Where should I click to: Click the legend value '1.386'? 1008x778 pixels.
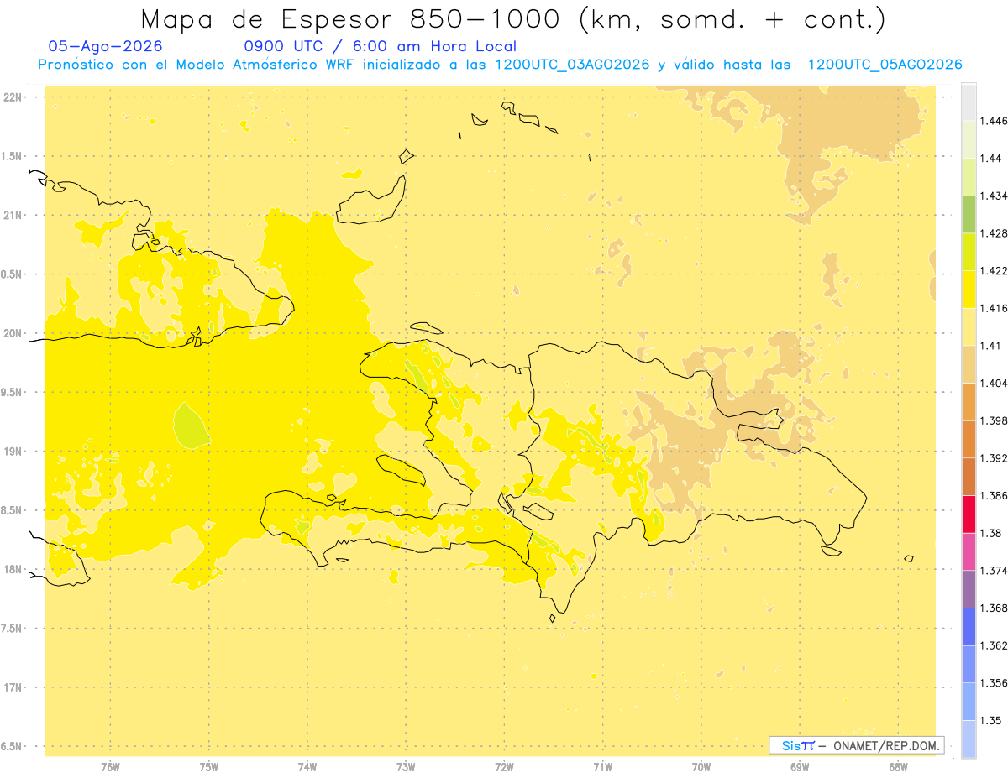click(x=994, y=495)
